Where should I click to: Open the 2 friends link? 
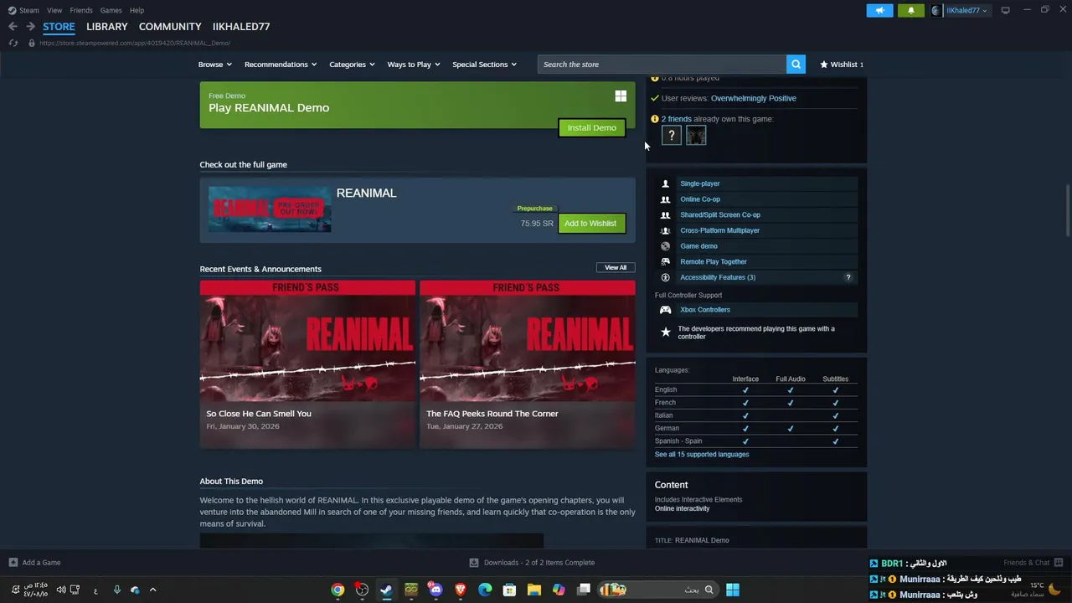(677, 119)
